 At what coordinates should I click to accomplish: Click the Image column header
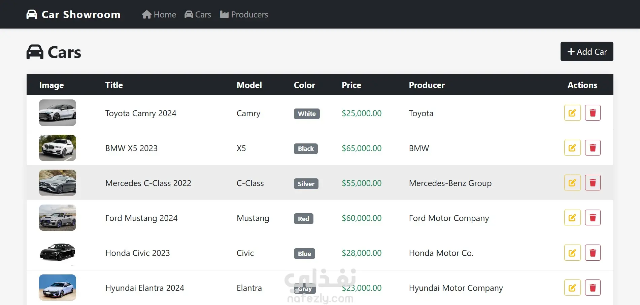click(52, 85)
